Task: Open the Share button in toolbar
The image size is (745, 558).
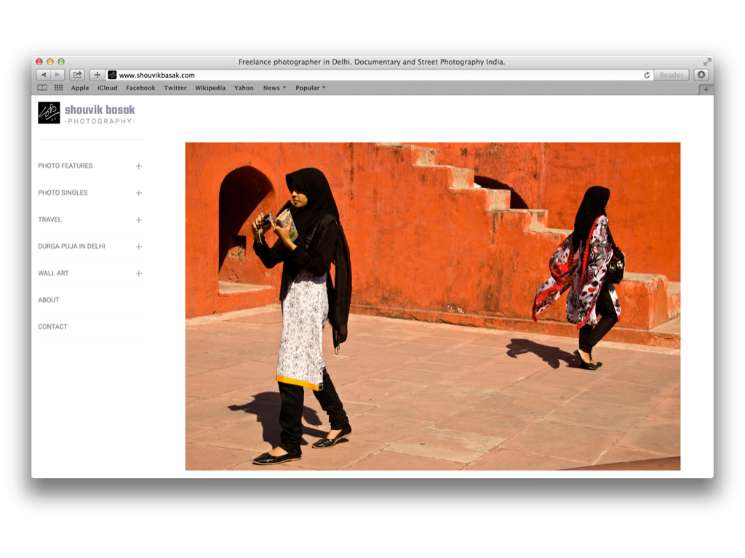Action: coord(77,75)
